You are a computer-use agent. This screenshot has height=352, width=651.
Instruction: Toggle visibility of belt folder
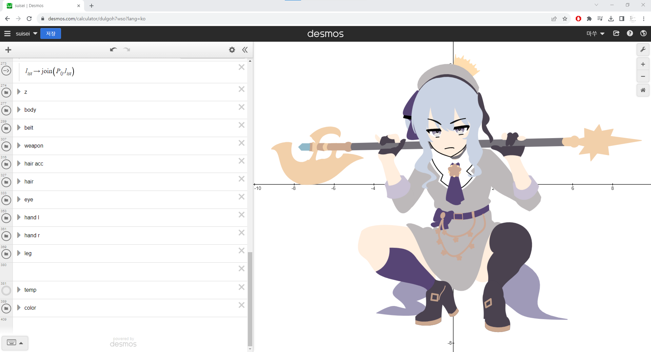click(x=6, y=128)
